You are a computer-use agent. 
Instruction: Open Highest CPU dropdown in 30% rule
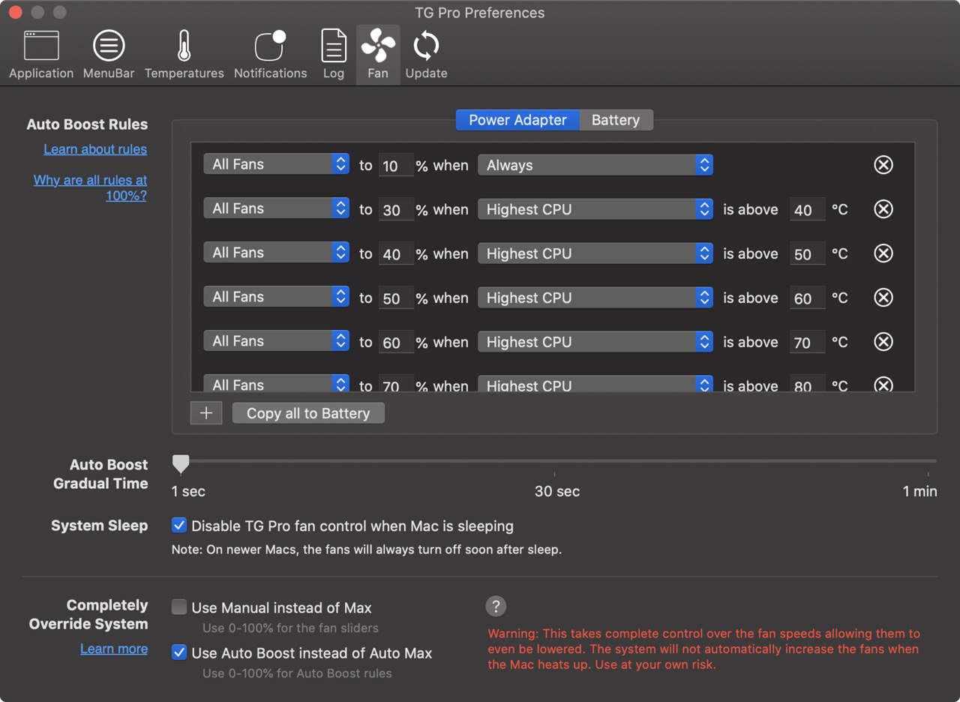coord(595,209)
